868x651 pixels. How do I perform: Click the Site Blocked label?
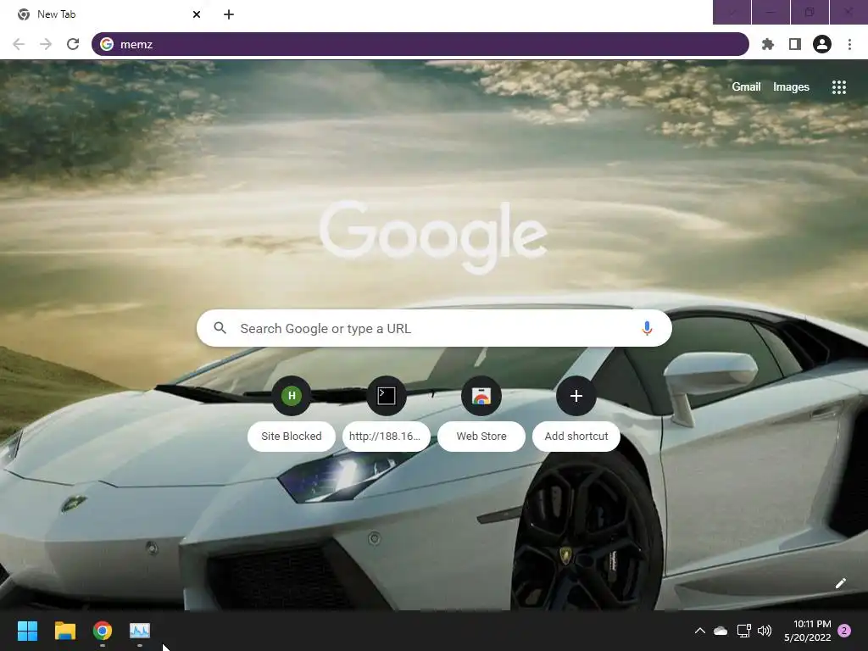coord(292,437)
